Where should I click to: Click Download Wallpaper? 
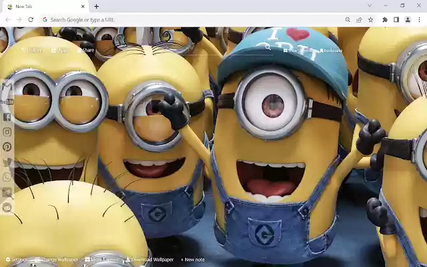click(x=149, y=260)
